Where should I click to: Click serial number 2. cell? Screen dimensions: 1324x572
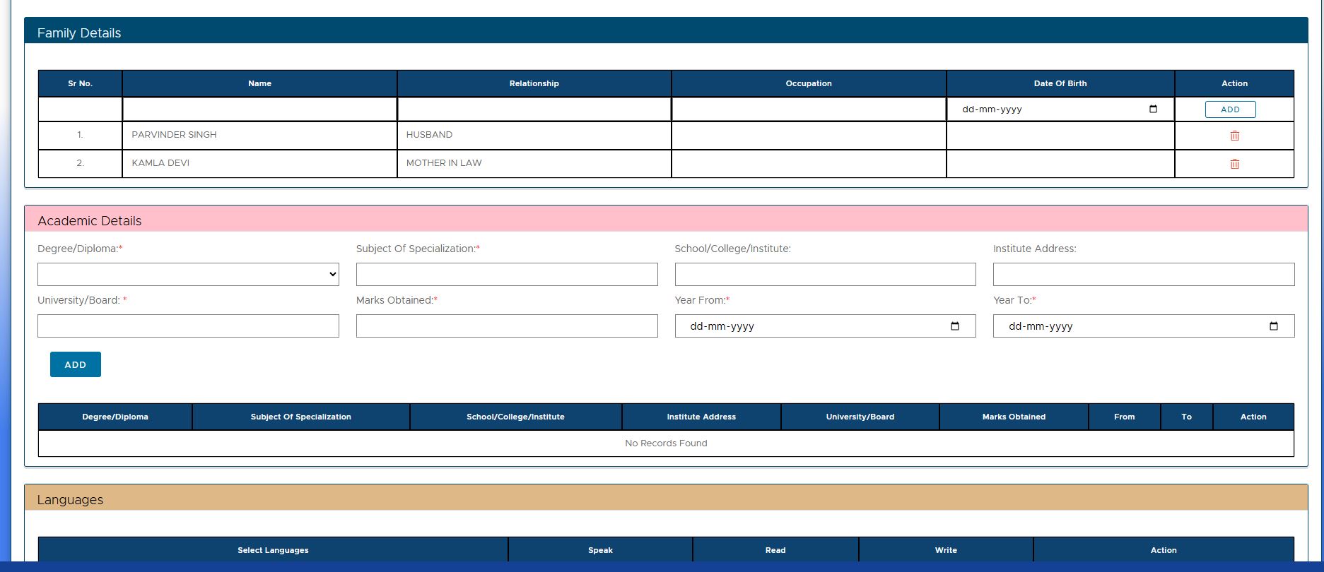(x=80, y=163)
